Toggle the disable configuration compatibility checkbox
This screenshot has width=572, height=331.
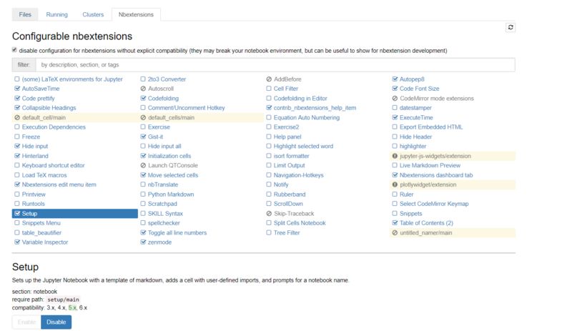[14, 50]
